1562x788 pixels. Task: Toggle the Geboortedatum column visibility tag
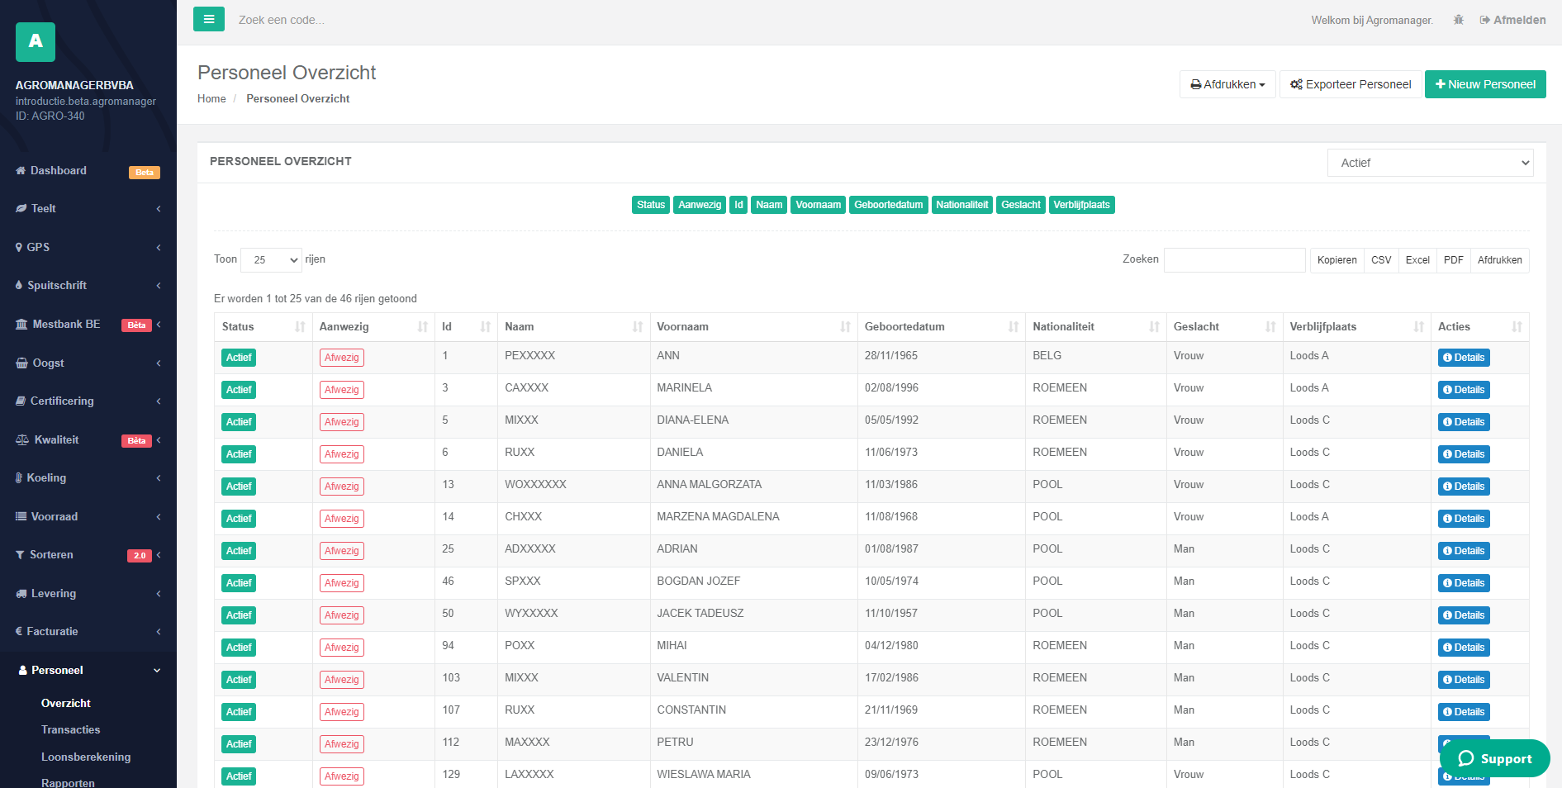point(888,205)
